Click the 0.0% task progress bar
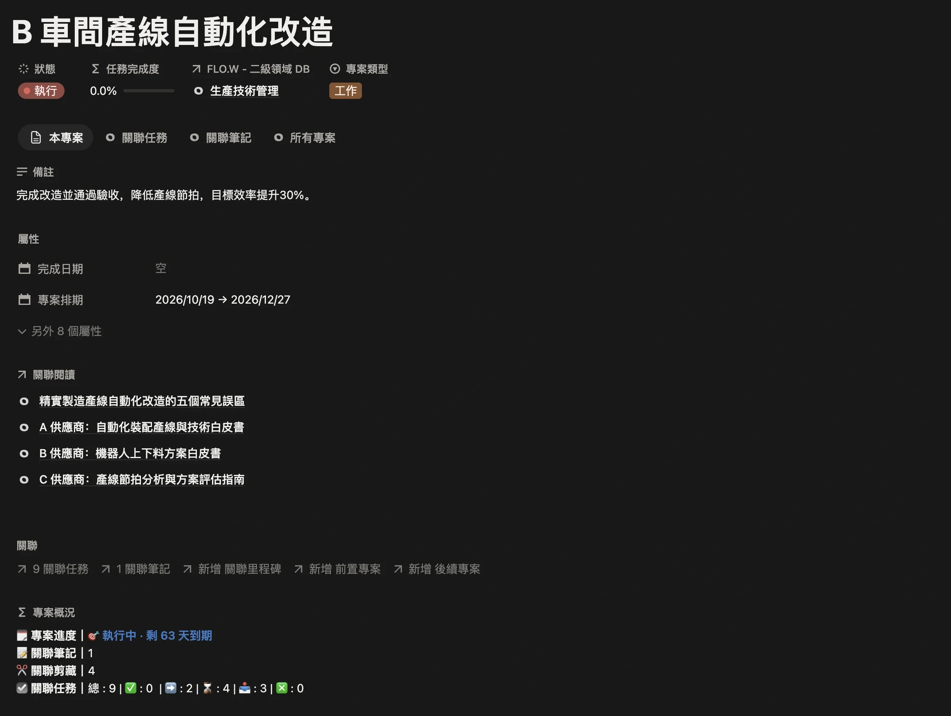Viewport: 951px width, 716px height. [149, 91]
